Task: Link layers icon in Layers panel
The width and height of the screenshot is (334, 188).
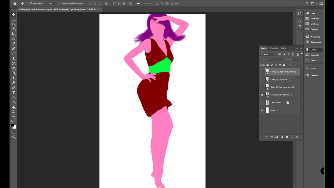Action: point(267,137)
